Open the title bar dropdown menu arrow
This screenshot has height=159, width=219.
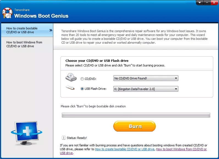[200, 2]
